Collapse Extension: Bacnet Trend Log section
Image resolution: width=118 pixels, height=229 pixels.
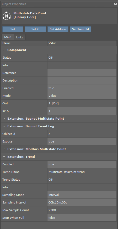[x=4, y=126]
